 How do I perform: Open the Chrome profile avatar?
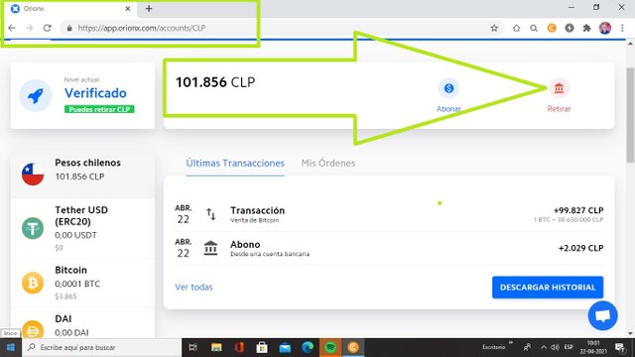coord(605,28)
